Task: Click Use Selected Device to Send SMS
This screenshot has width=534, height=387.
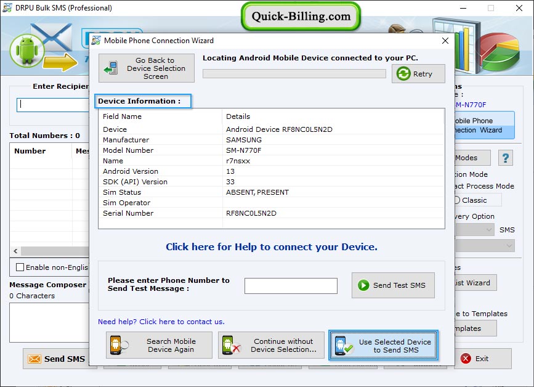Action: click(x=383, y=345)
